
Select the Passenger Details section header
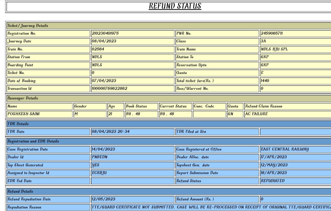22,98
